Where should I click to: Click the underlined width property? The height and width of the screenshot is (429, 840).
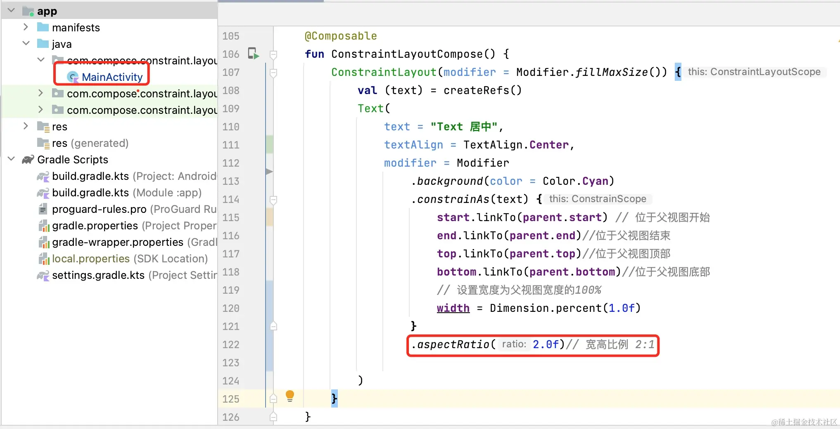(453, 309)
